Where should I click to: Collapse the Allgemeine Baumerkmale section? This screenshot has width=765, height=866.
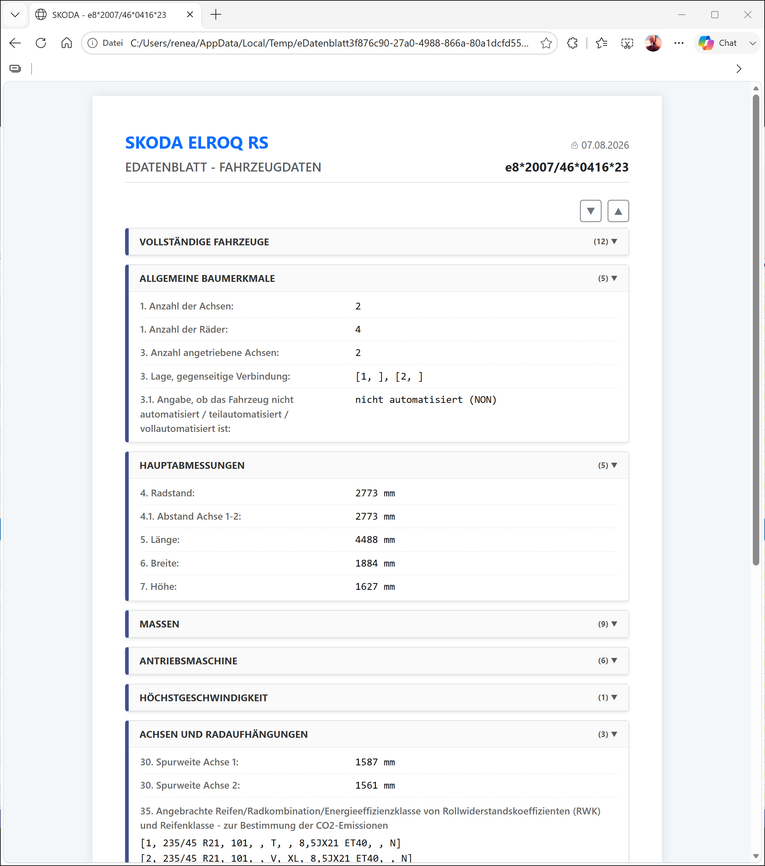tap(377, 279)
